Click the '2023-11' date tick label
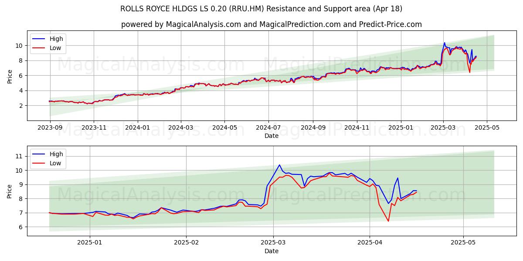 tap(94, 128)
